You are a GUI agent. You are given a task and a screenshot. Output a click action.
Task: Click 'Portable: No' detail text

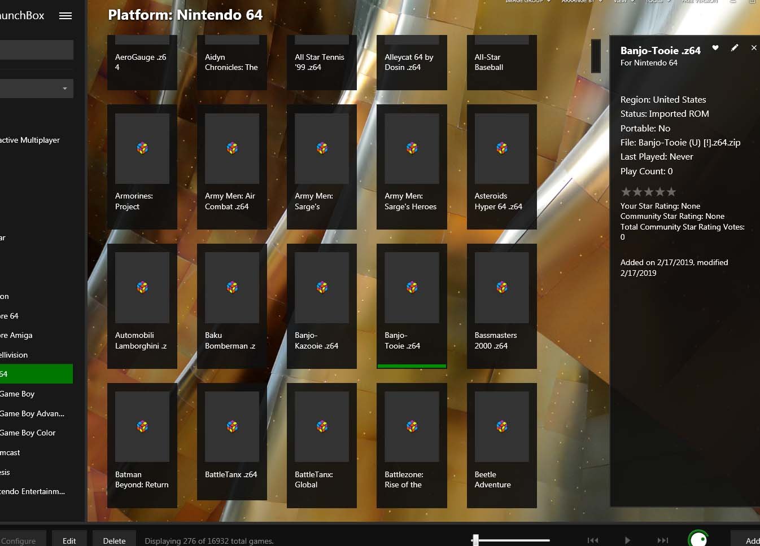(x=645, y=129)
